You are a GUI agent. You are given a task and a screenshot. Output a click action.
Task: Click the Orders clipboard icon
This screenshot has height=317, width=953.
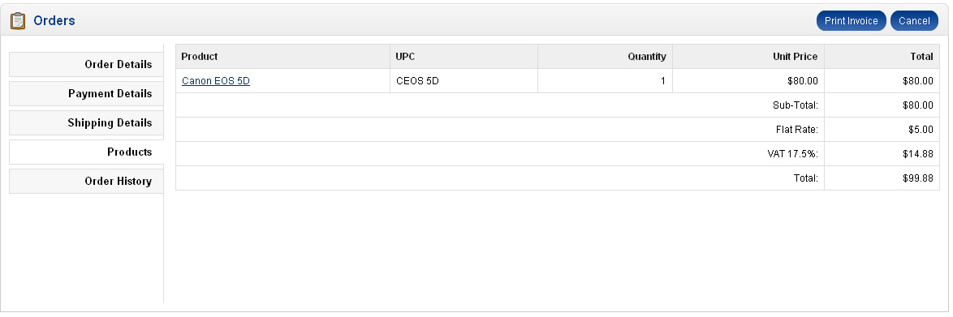(x=18, y=20)
